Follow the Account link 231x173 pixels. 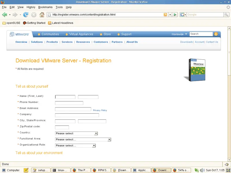[x=199, y=42]
